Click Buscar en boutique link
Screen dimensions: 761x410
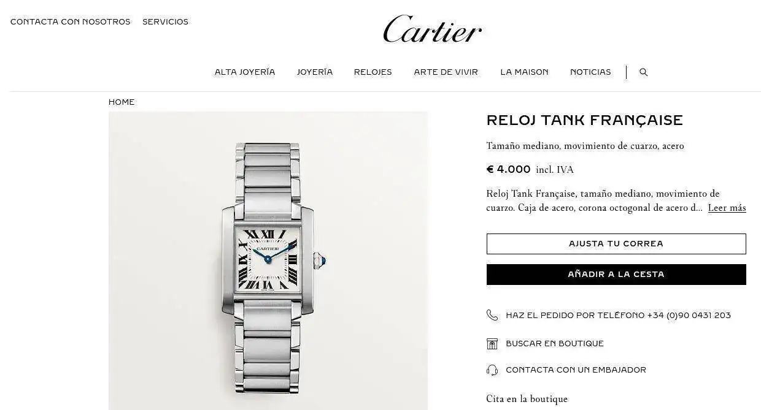tap(555, 344)
